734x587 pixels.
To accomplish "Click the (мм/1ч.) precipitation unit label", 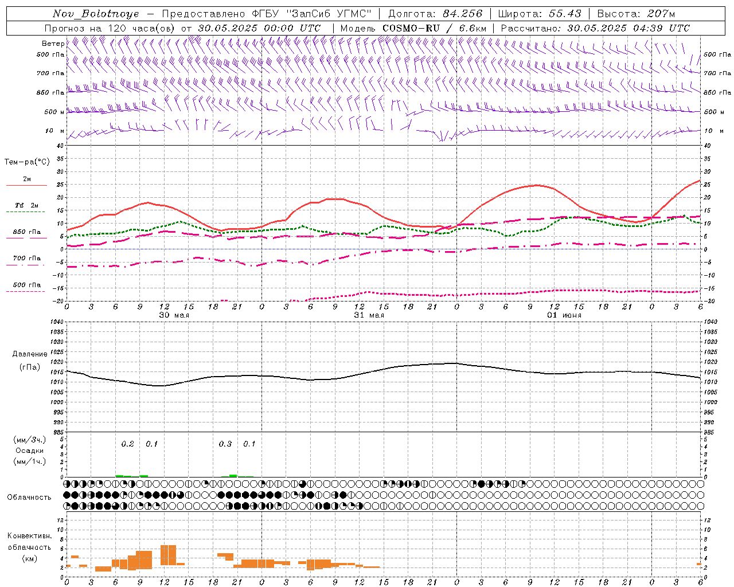I will click(30, 461).
